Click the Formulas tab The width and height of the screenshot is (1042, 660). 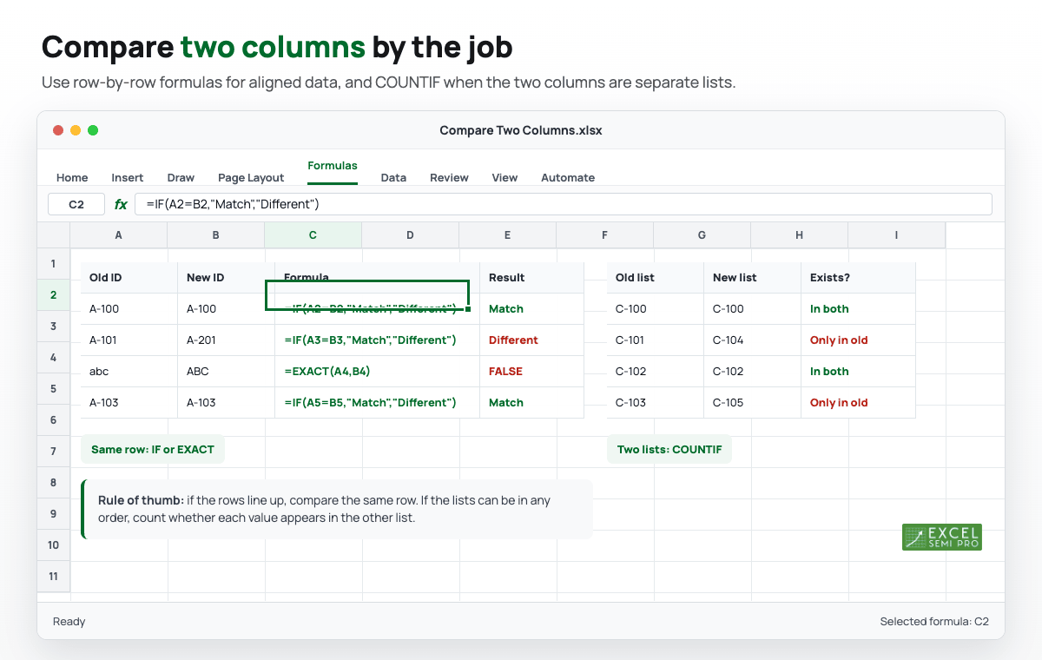click(x=333, y=166)
